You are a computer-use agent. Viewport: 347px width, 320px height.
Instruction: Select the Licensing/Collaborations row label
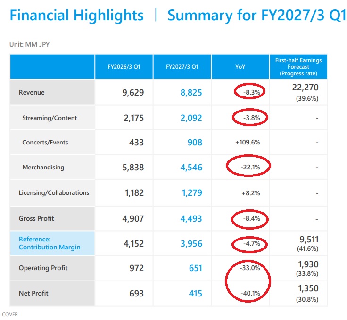pyautogui.click(x=54, y=193)
